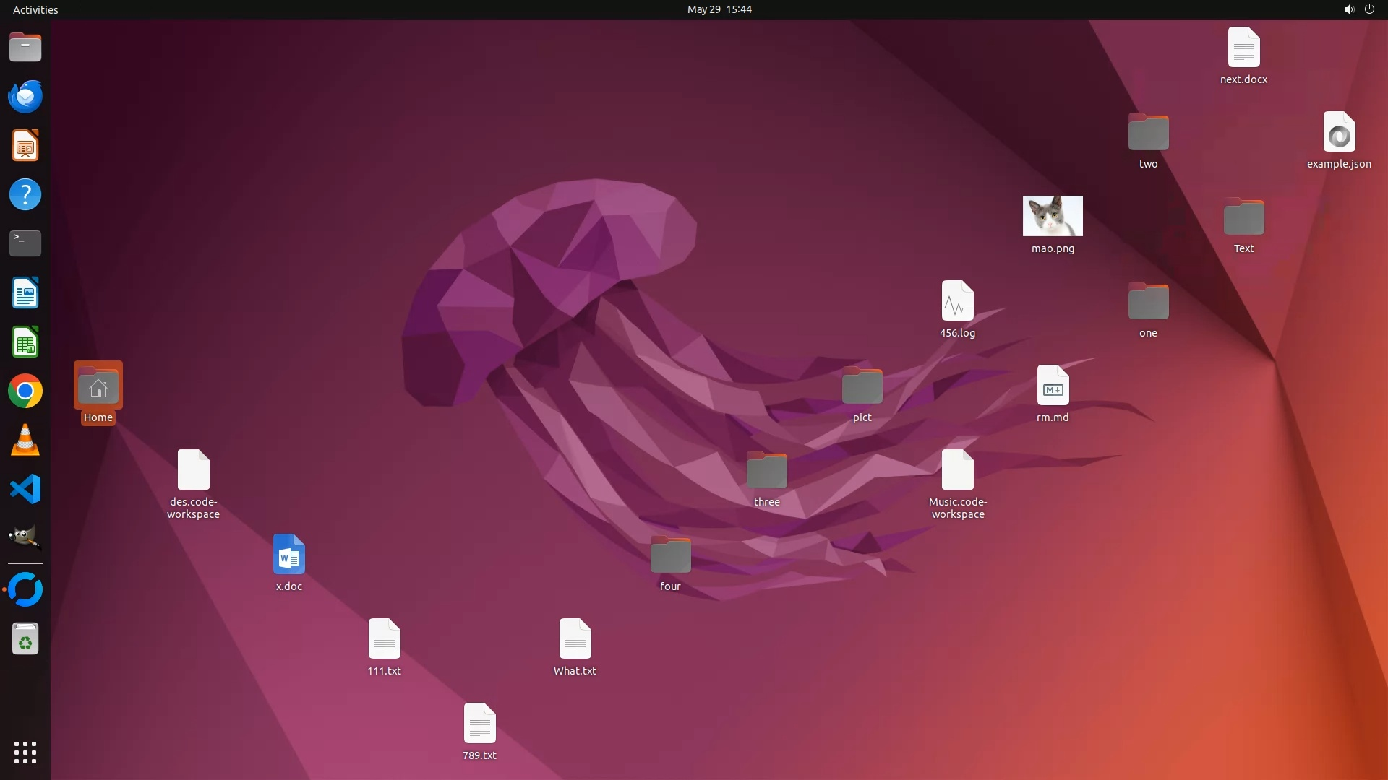Open Thunderbird mail from the dock
Screen dimensions: 1388x780
click(25, 97)
